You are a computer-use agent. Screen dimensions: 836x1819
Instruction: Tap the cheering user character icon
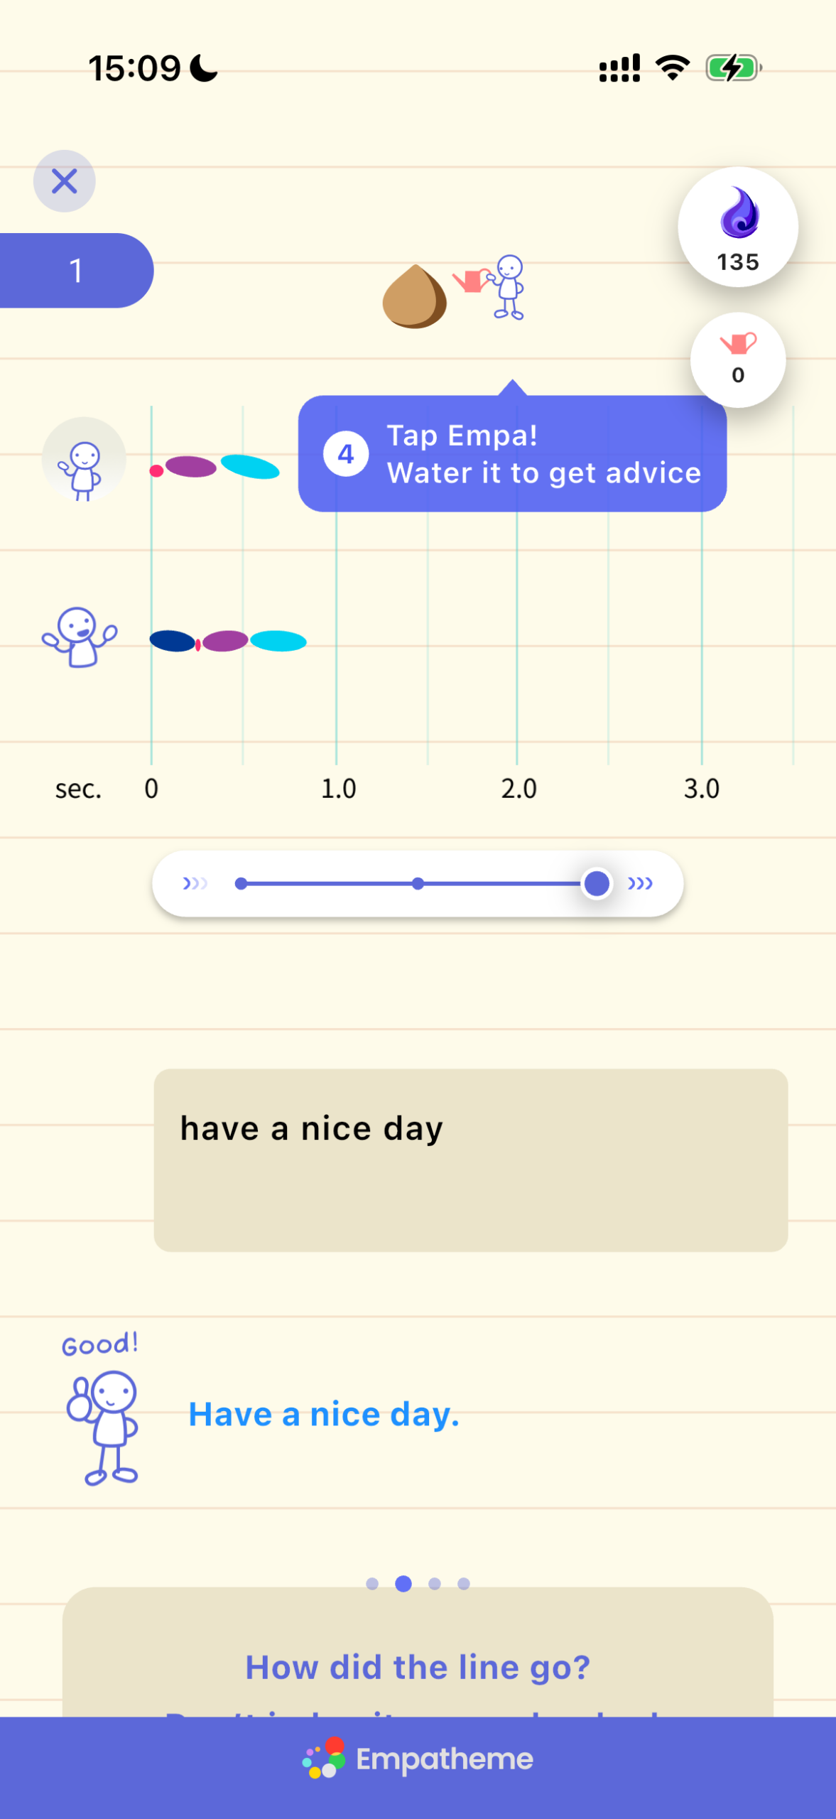(79, 637)
